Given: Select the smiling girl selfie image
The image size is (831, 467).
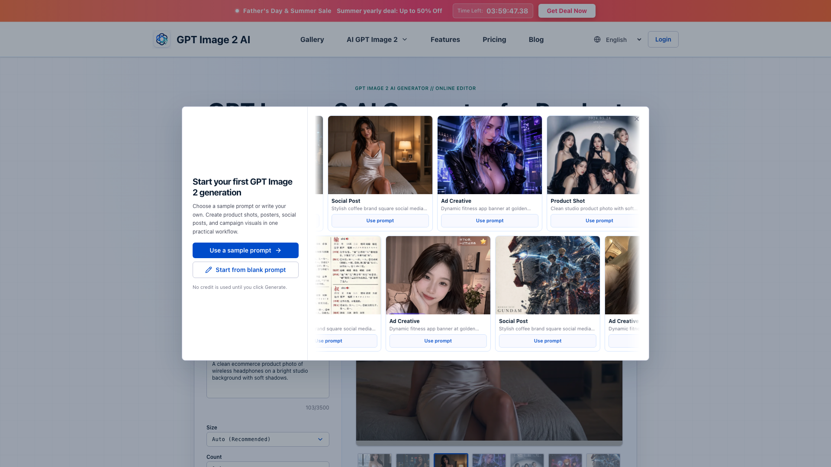Looking at the screenshot, I should pyautogui.click(x=438, y=275).
